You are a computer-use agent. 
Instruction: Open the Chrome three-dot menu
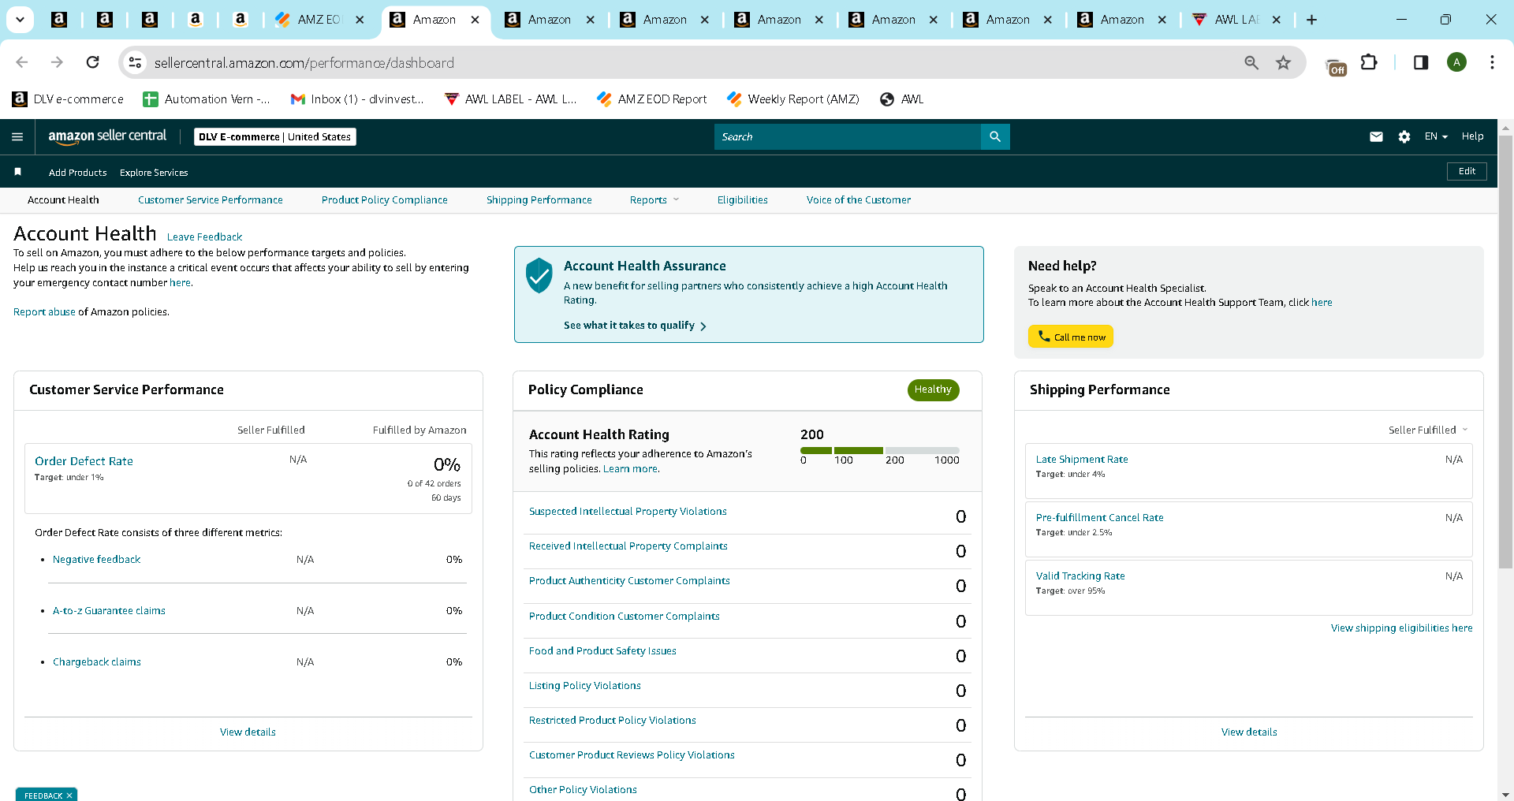pyautogui.click(x=1492, y=62)
